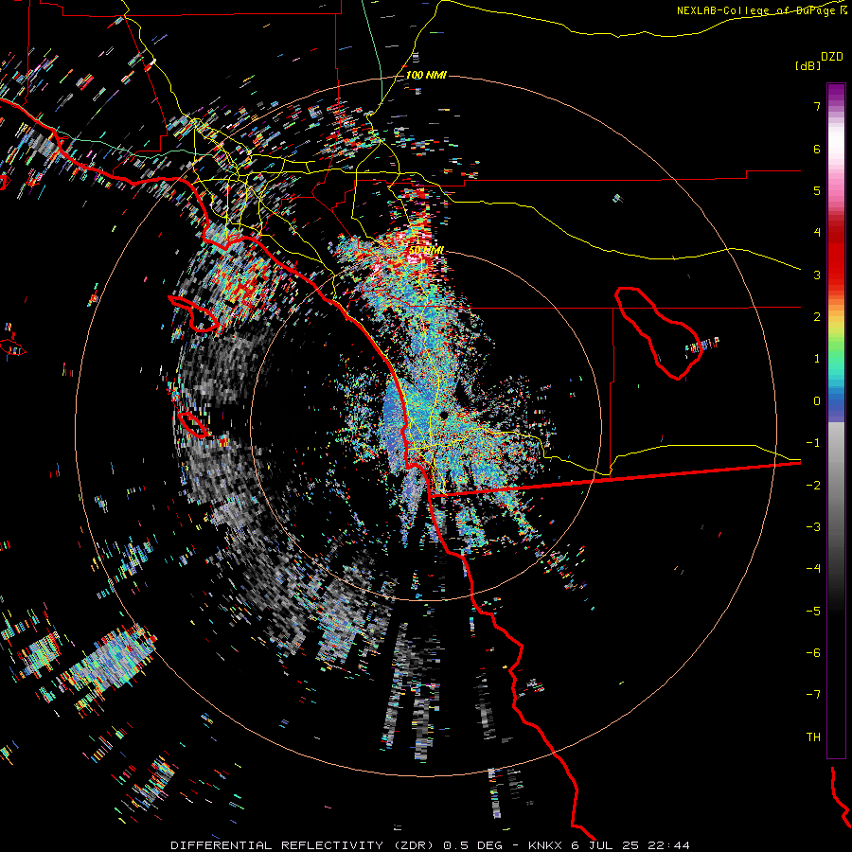Screen dimensions: 852x852
Task: Click the NEXLAB-College of DuPage label
Action: coord(761,10)
